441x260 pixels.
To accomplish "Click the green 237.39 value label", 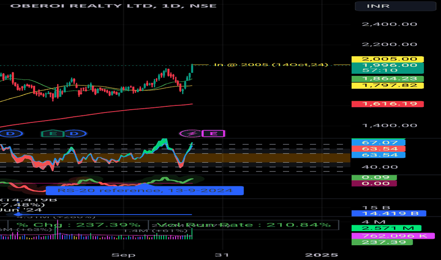I will [x=382, y=243].
